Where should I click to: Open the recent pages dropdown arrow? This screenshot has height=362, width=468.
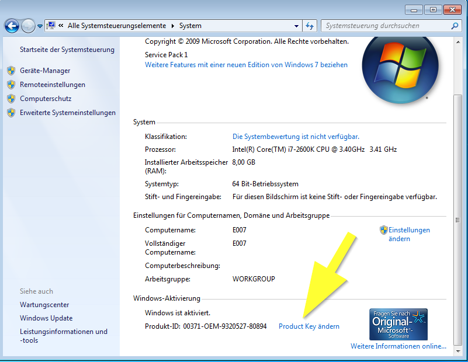coord(40,26)
